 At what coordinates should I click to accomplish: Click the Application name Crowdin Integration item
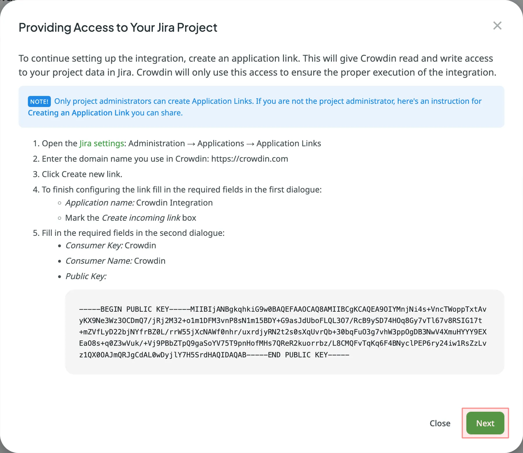coord(139,203)
